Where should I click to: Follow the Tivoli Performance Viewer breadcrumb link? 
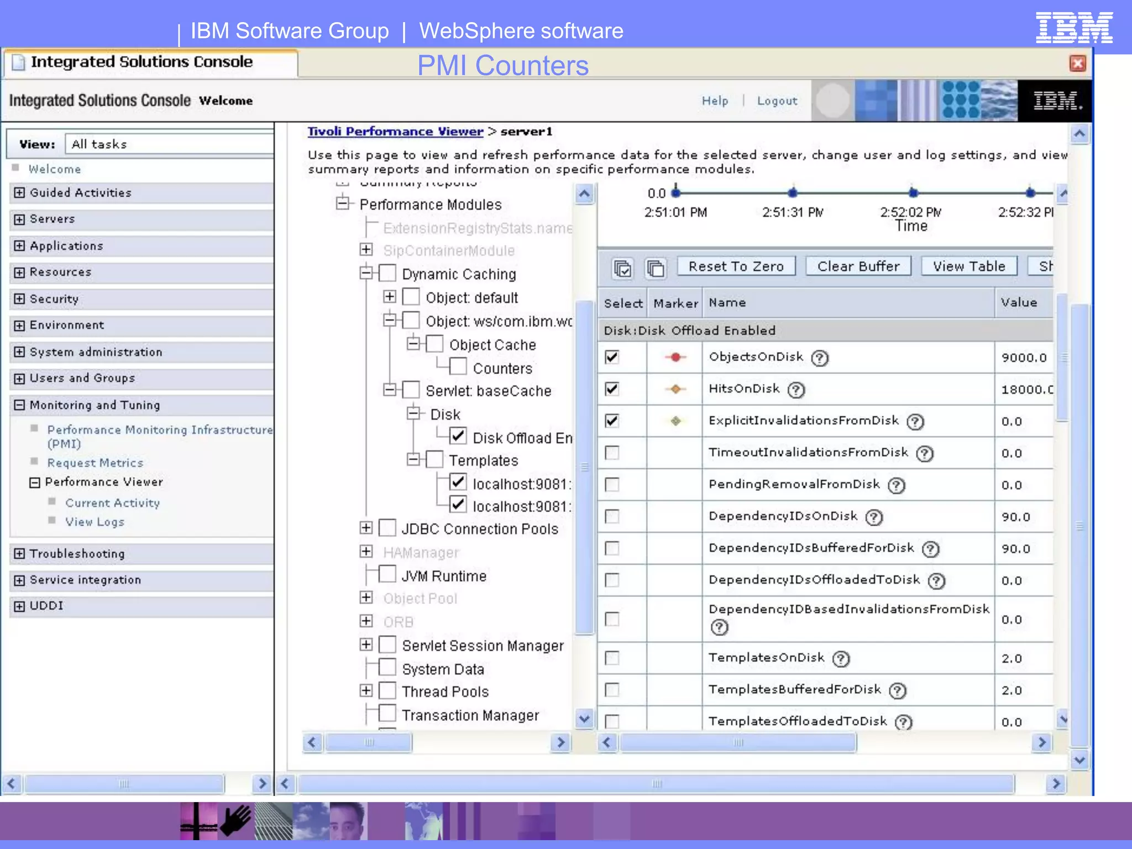click(395, 132)
